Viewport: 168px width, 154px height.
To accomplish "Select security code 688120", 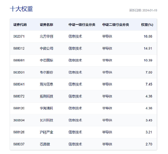I will click(19, 108).
